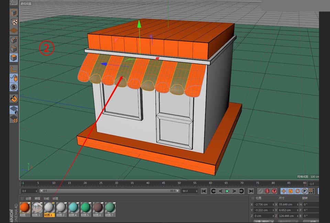The width and height of the screenshot is (330, 223).
Task: Switch to Texture mode checkered cube
Action: point(14,22)
